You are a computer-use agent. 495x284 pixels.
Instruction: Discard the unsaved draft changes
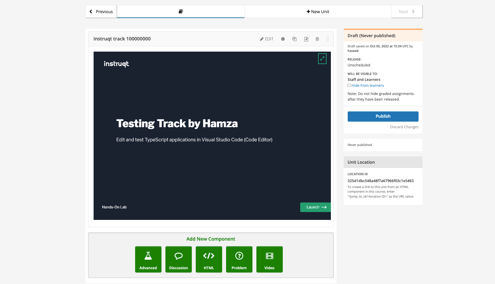coord(404,127)
